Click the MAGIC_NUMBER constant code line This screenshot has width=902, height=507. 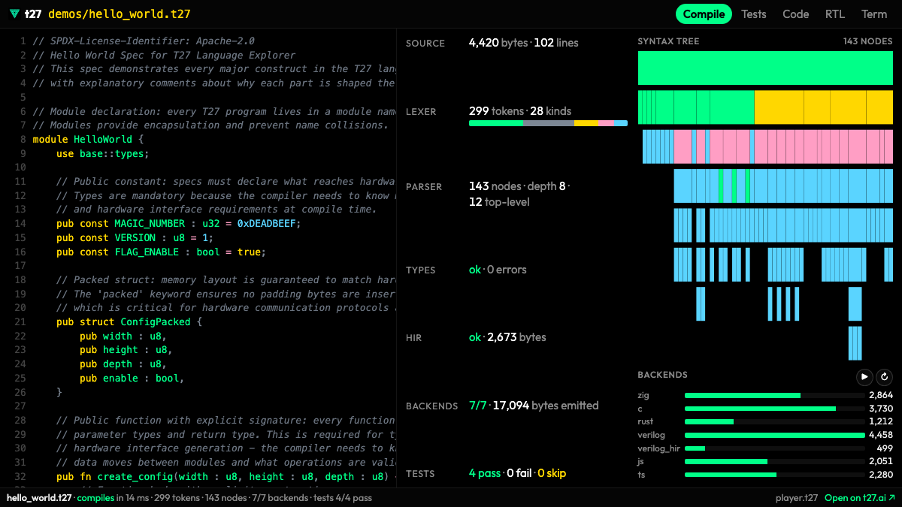tap(179, 224)
